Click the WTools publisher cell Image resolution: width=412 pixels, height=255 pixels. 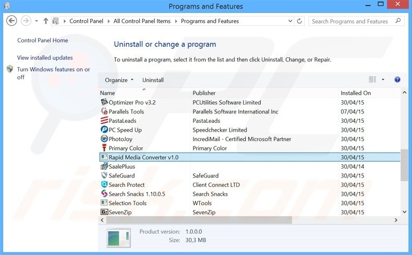202,203
